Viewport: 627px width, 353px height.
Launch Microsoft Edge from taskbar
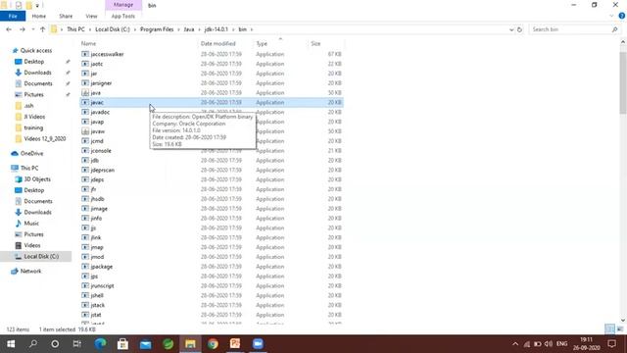[x=100, y=344]
